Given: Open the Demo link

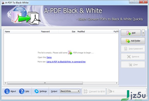Looking at the screenshot, I should pyautogui.click(x=49, y=57).
